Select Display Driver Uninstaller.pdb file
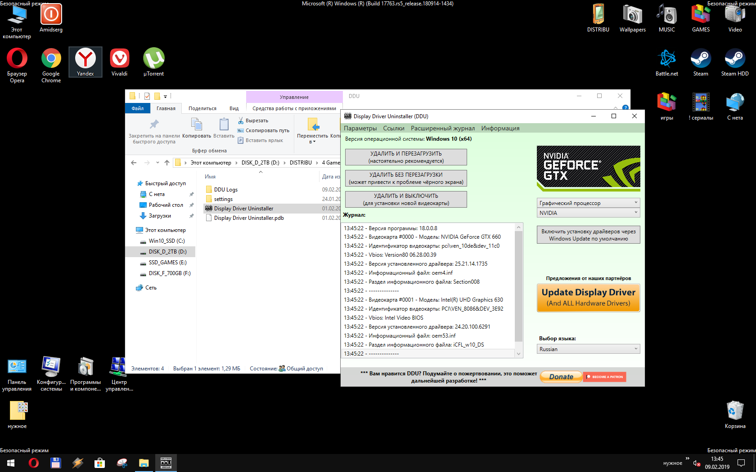 (249, 218)
